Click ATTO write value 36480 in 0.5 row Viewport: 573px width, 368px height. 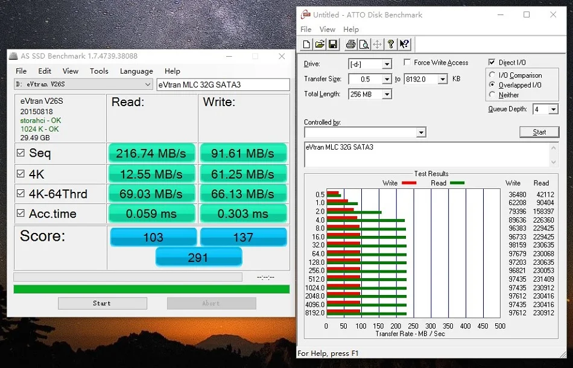click(x=517, y=194)
